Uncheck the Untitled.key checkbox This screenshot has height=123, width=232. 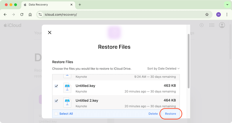[56, 86]
